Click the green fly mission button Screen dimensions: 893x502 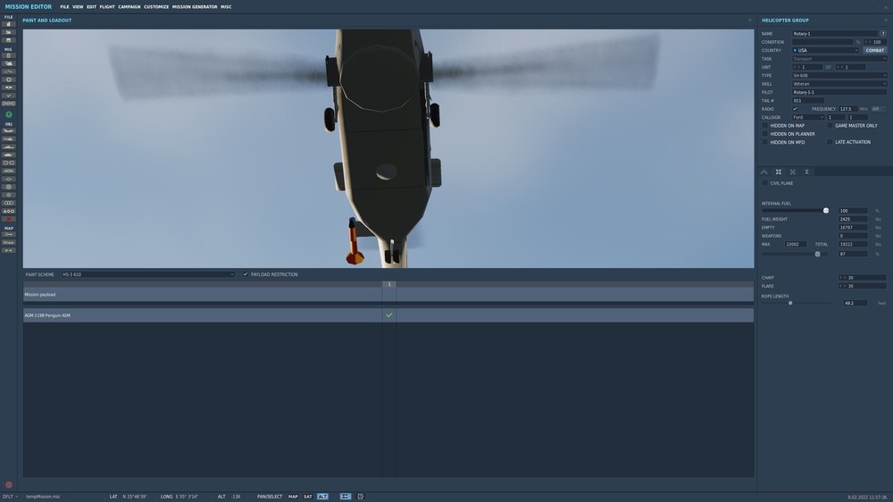pyautogui.click(x=9, y=114)
